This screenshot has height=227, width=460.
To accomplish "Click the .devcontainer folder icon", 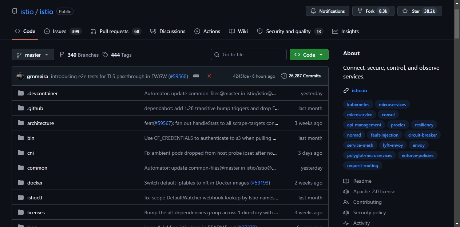I will tap(21, 93).
